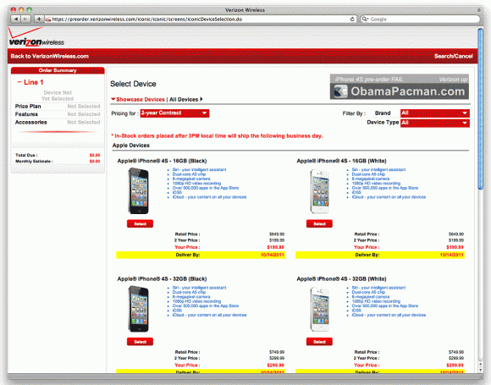The width and height of the screenshot is (491, 385).
Task: Select the iPhone 4S 32GB White
Action: point(319,342)
